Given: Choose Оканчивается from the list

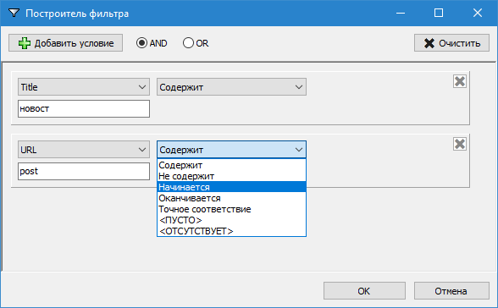Looking at the screenshot, I should 231,198.
